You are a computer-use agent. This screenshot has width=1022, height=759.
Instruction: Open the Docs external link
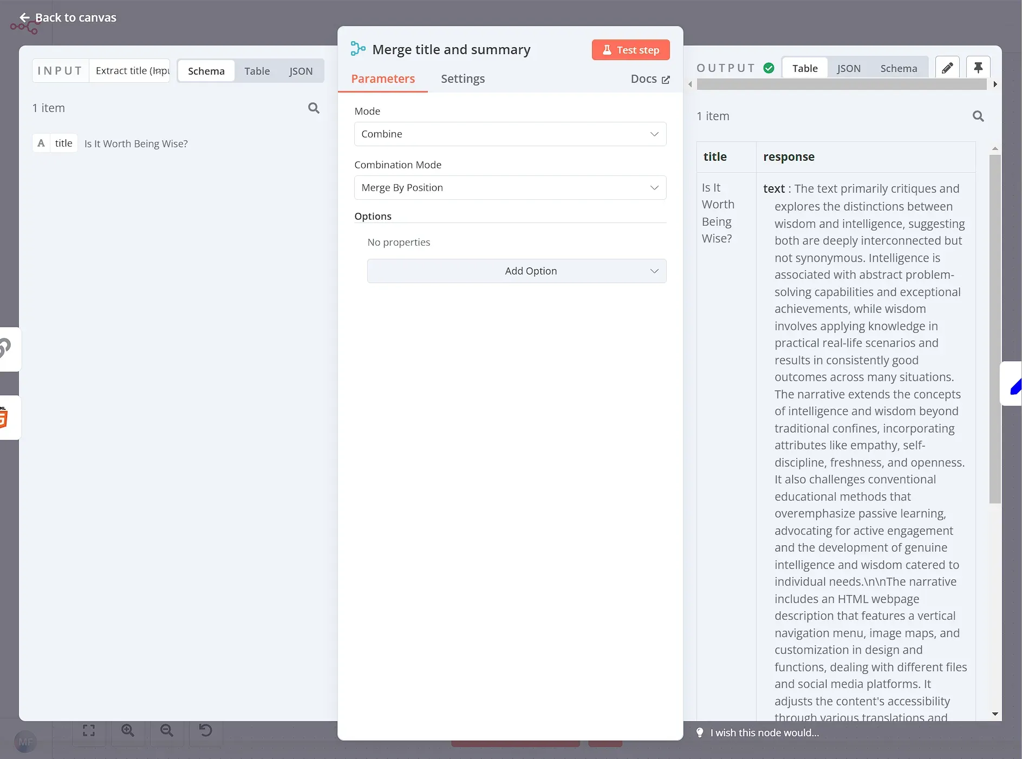(x=650, y=78)
